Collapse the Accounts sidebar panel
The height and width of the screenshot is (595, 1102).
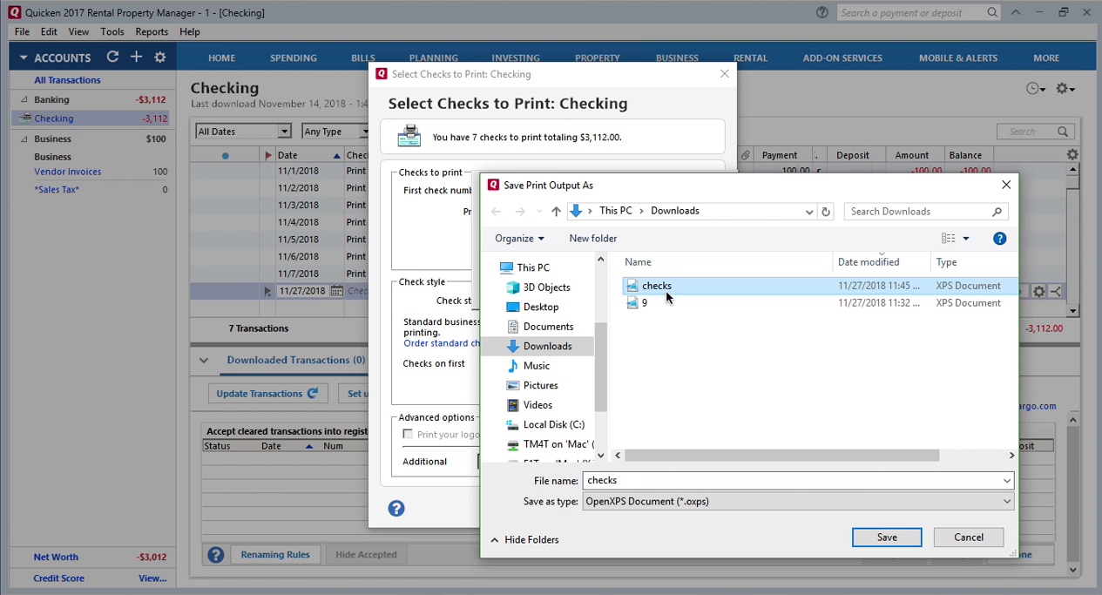[24, 57]
